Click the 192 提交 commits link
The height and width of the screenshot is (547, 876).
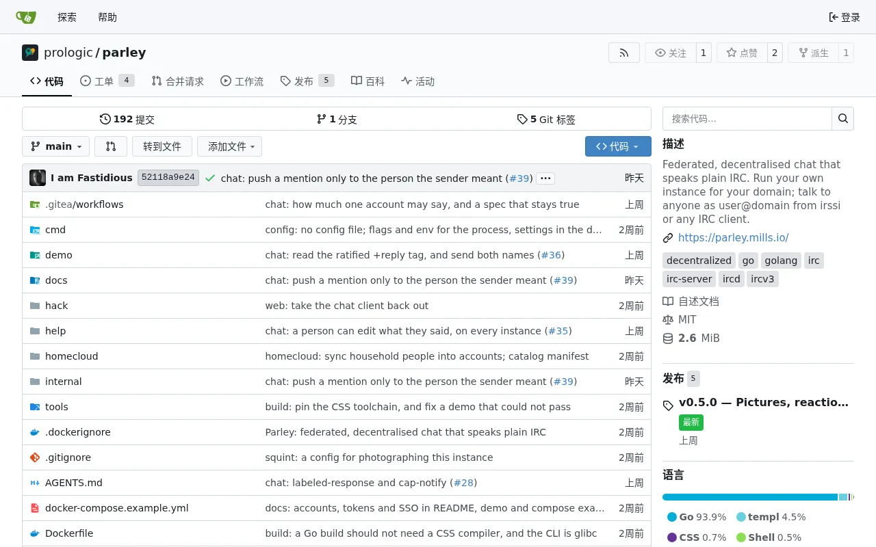pyautogui.click(x=127, y=119)
